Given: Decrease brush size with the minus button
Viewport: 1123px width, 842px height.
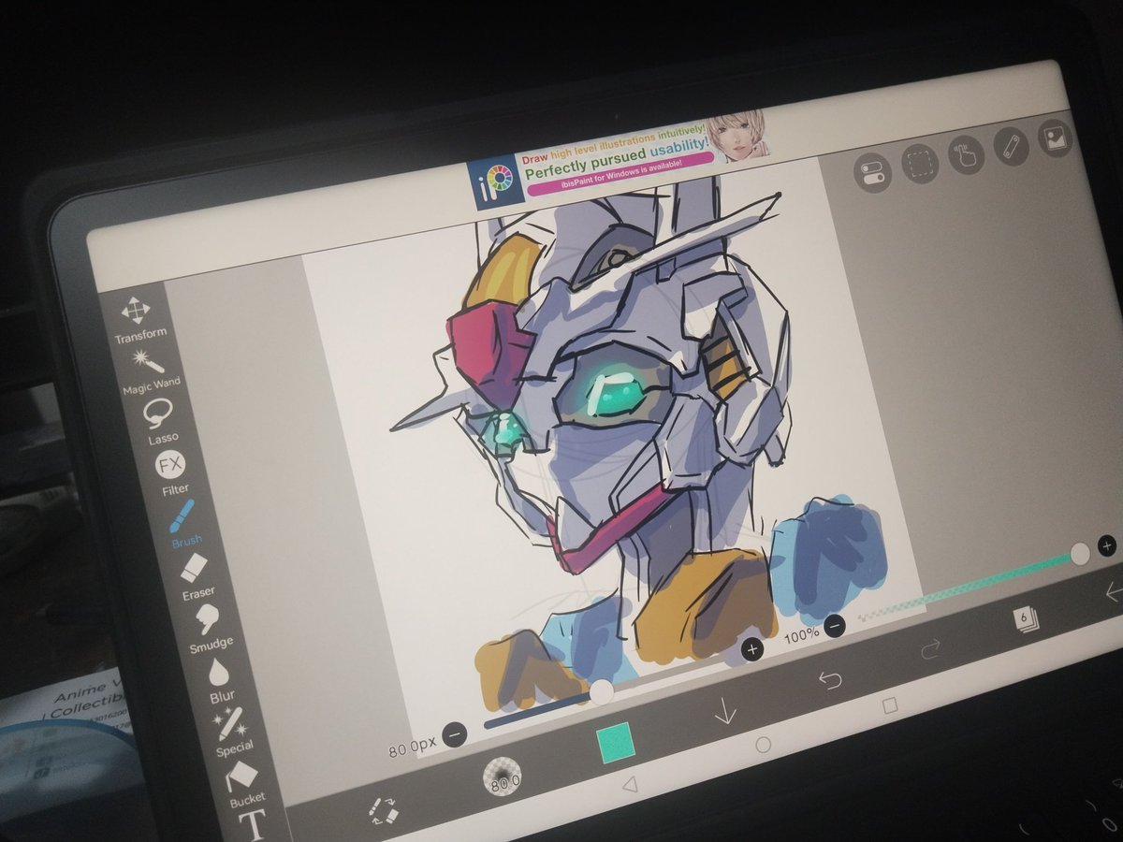Looking at the screenshot, I should tap(455, 735).
